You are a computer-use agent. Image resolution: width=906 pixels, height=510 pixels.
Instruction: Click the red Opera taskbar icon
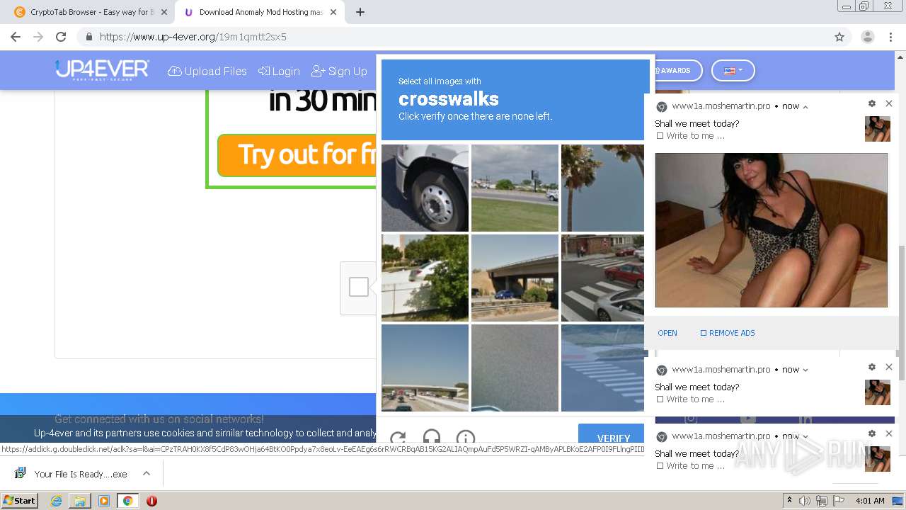click(x=151, y=501)
